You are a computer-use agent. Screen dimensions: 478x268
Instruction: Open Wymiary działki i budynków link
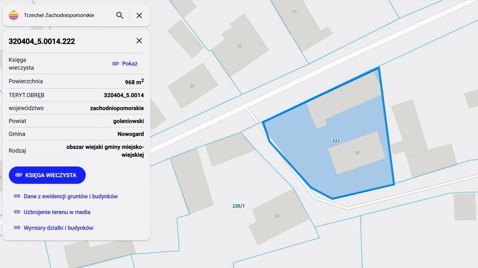tap(59, 228)
